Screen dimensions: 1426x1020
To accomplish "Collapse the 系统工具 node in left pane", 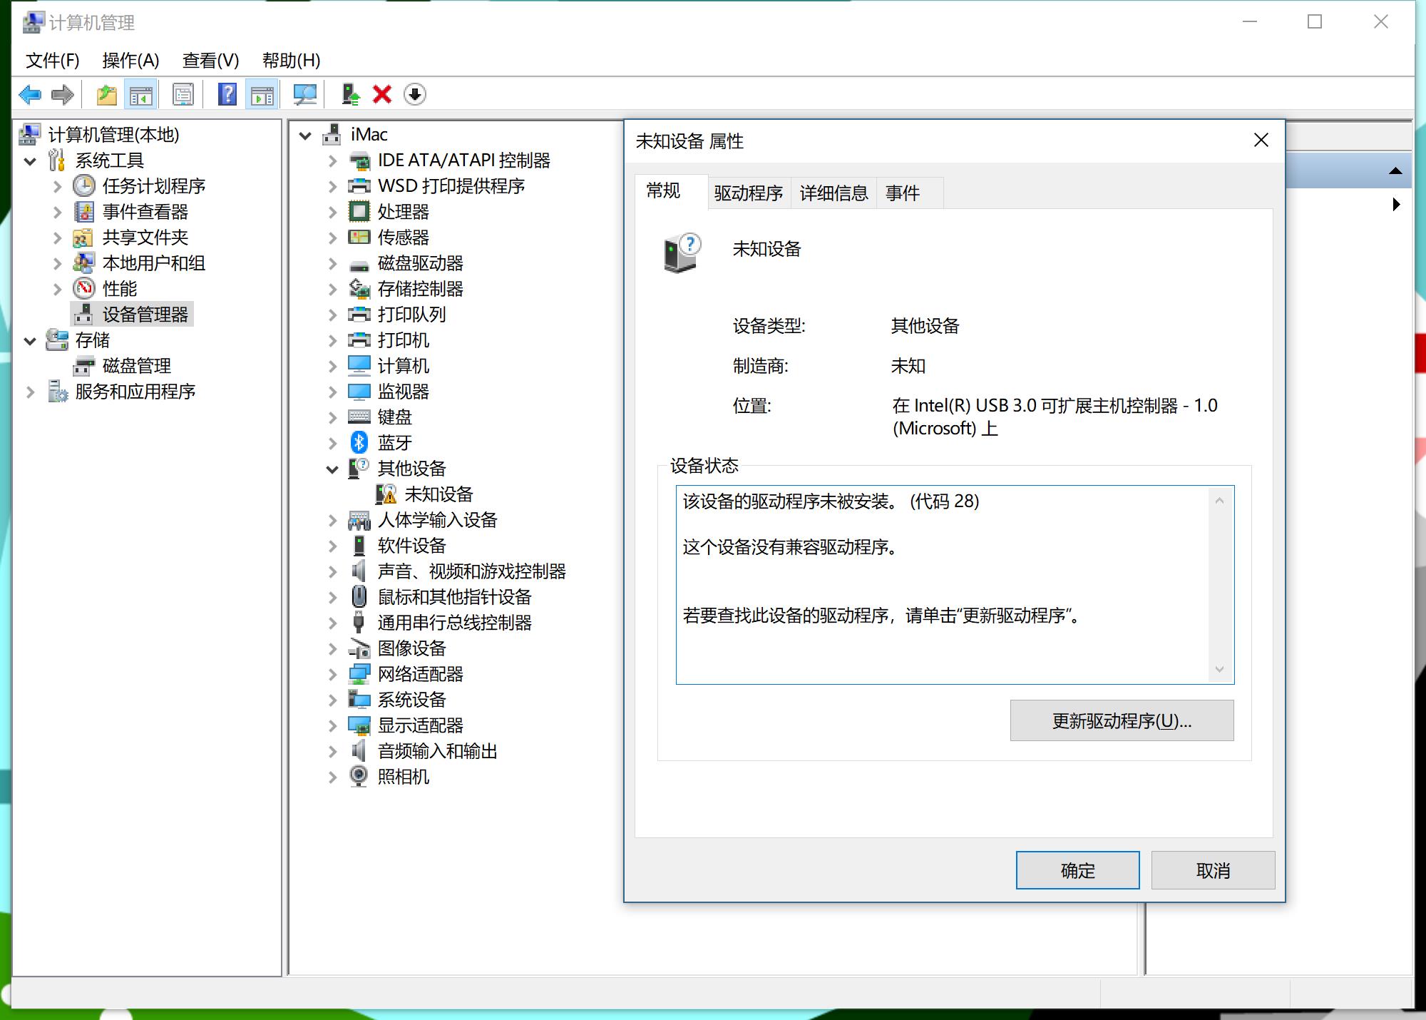I will (x=30, y=160).
